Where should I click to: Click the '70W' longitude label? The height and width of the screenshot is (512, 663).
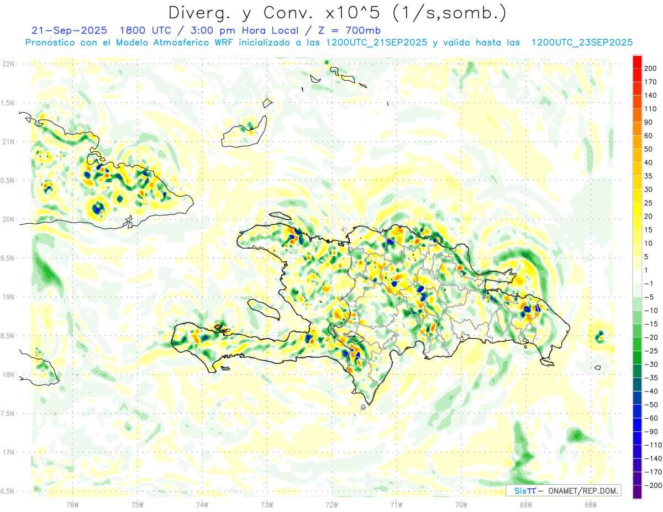(x=461, y=504)
